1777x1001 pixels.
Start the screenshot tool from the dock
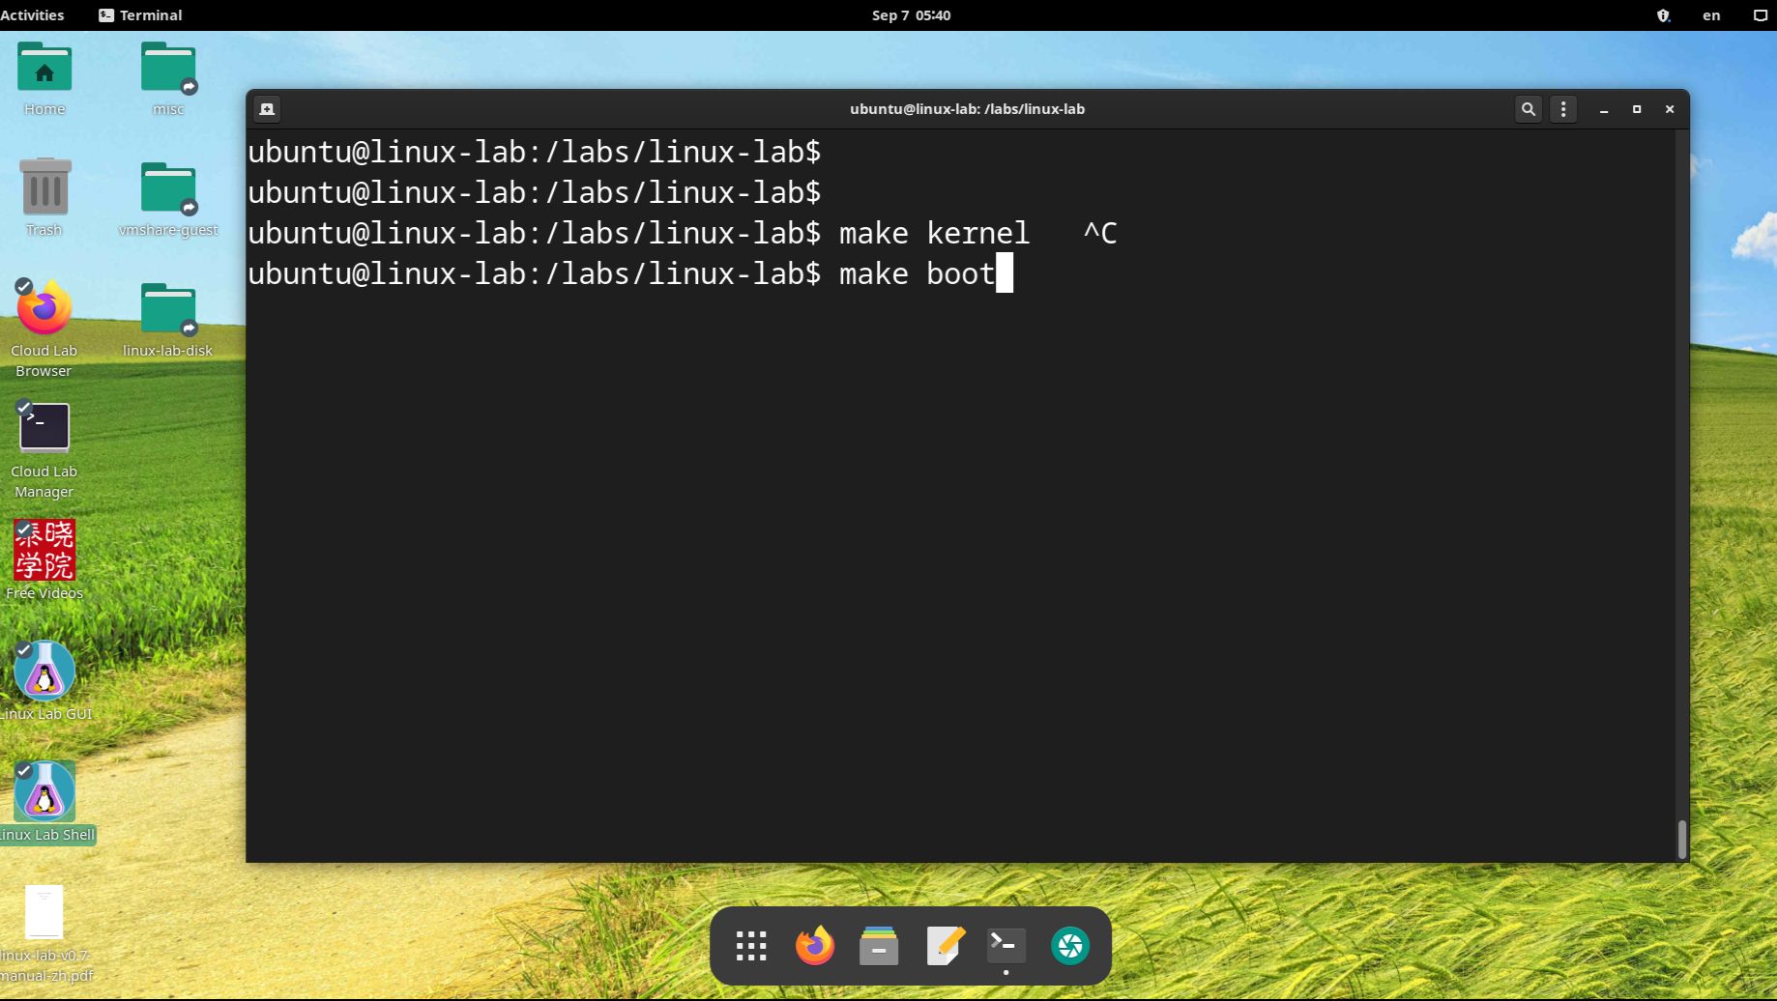pos(1069,945)
